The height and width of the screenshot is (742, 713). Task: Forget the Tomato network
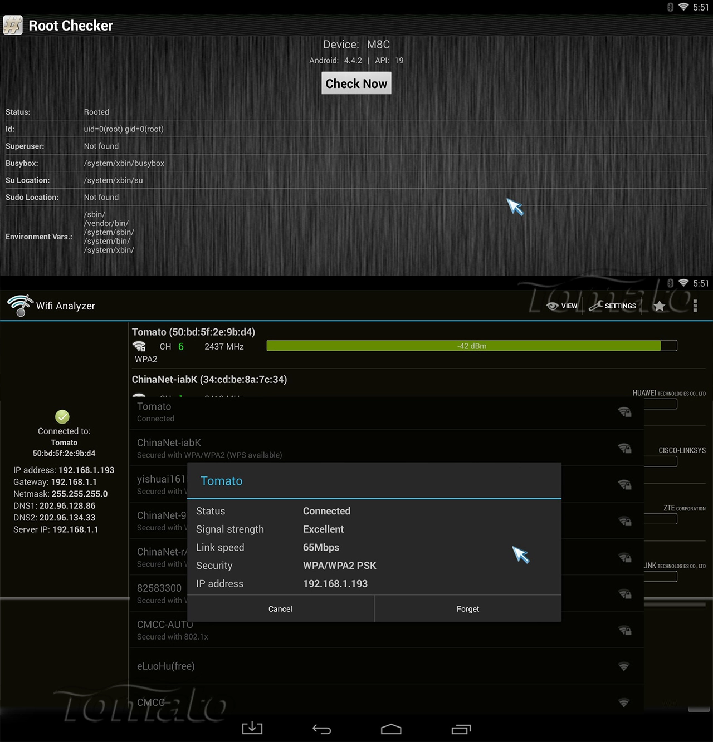[468, 609]
